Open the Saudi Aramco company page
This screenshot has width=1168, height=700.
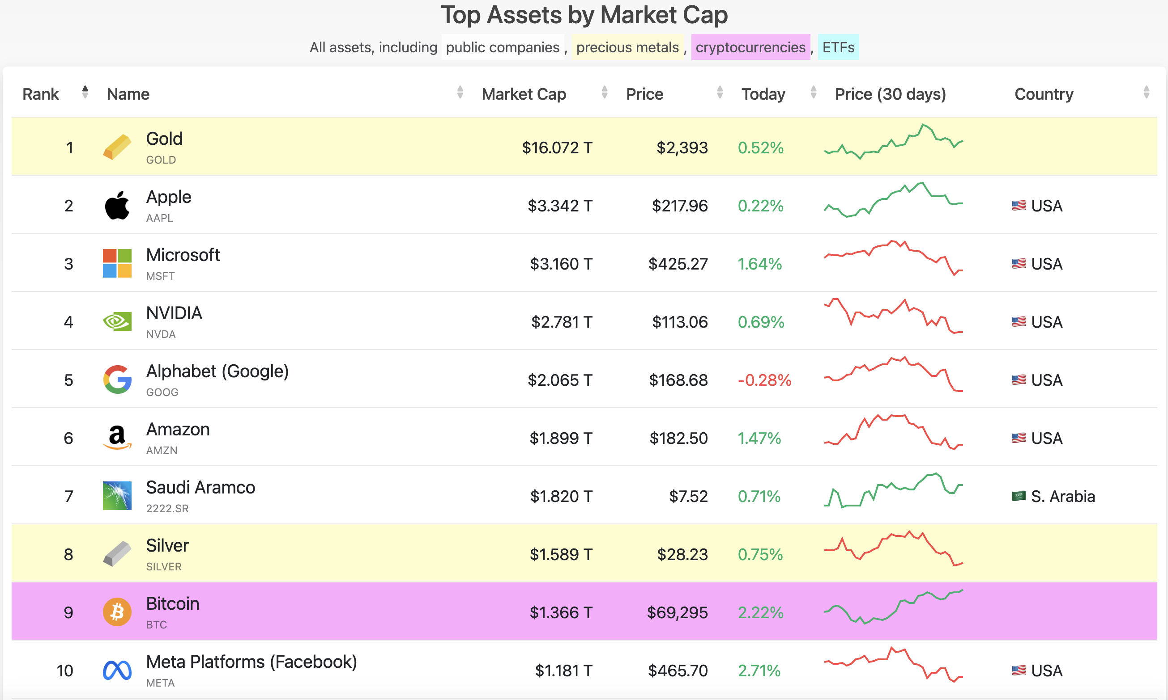200,487
